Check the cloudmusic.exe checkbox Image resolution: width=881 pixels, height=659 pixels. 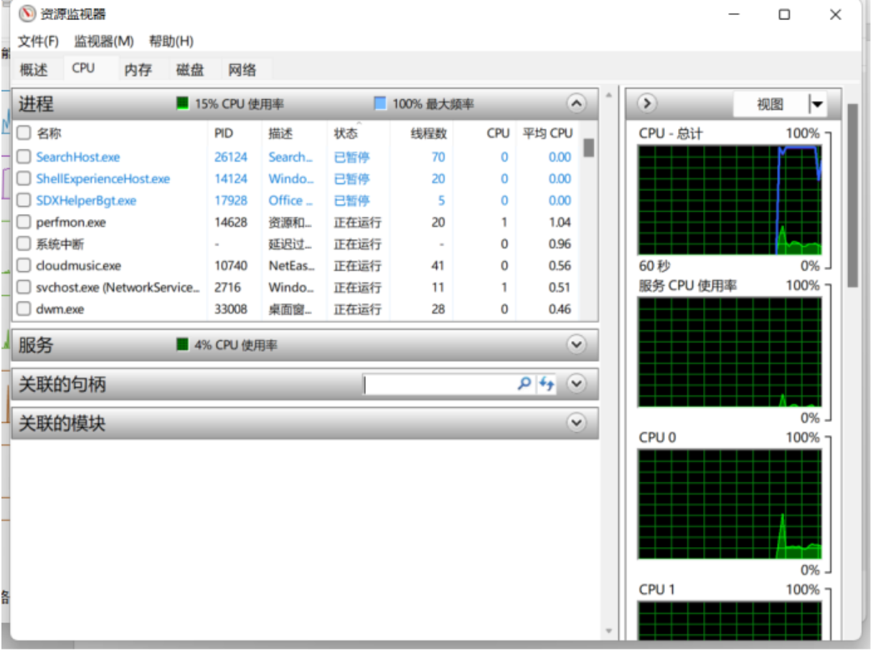click(24, 266)
